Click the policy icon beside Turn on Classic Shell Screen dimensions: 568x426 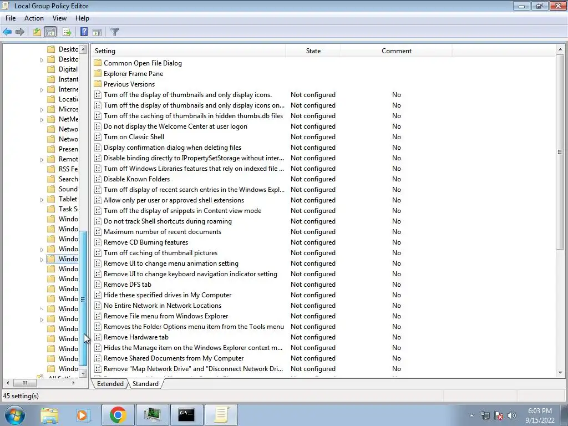(98, 137)
